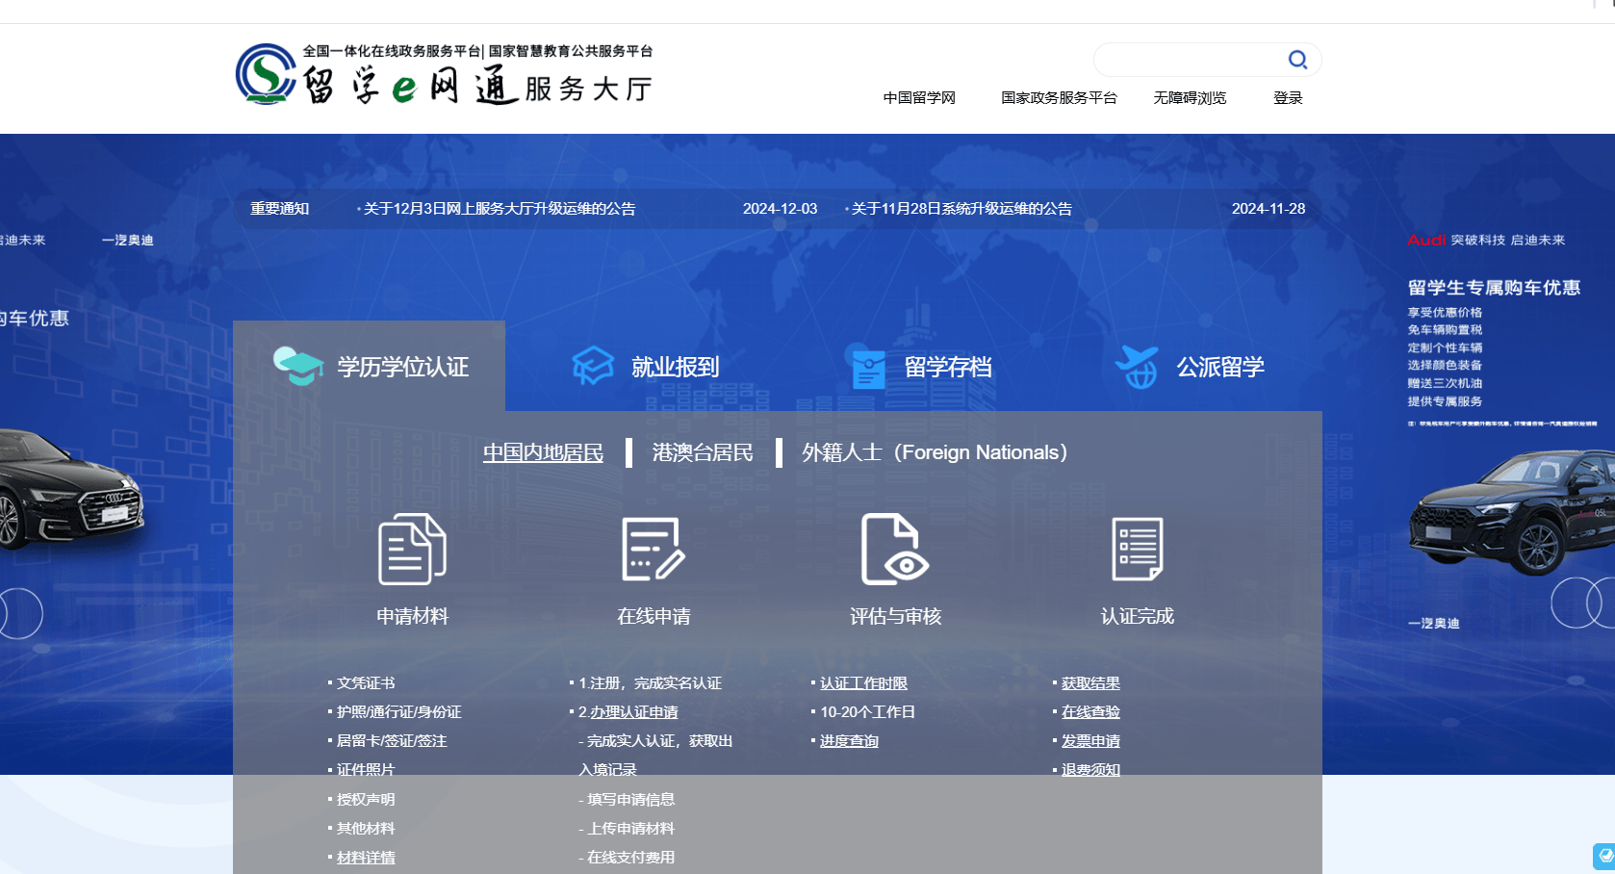Go to 国家政务服务平台 link

pos(1059,98)
